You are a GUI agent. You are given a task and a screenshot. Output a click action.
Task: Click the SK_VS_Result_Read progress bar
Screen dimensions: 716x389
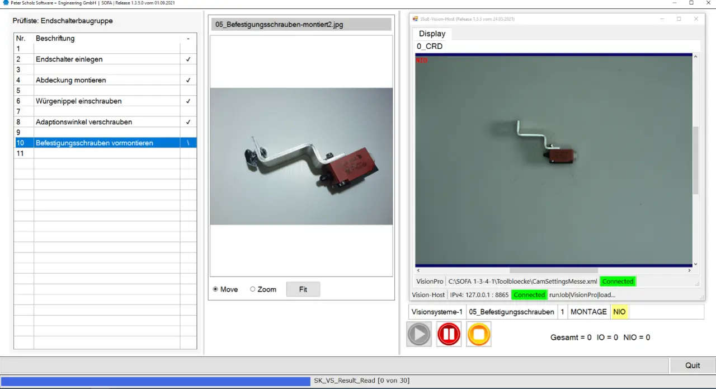(358, 381)
